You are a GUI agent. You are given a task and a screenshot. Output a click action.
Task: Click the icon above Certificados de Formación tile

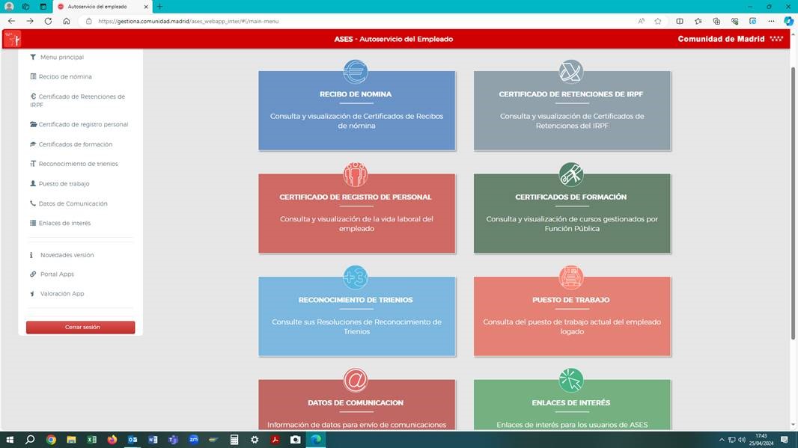(571, 174)
